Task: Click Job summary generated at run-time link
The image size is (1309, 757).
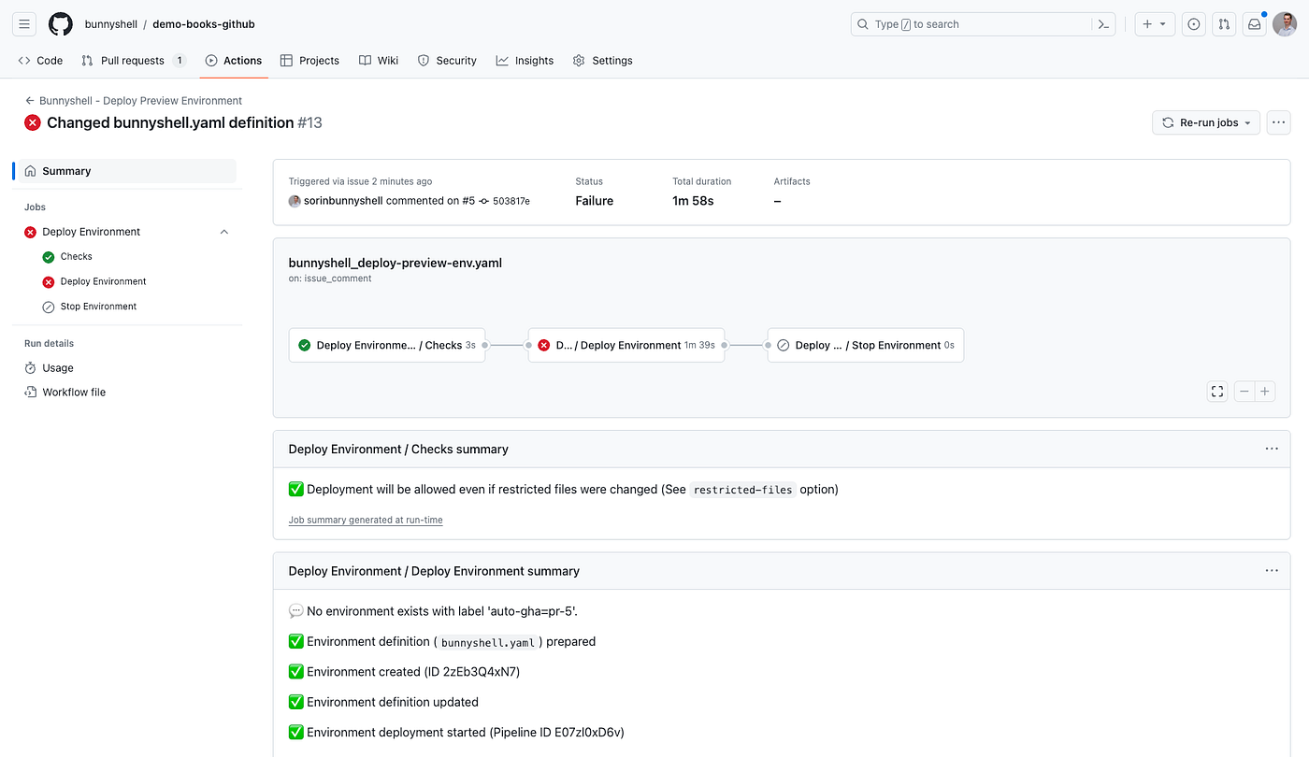Action: 366,520
